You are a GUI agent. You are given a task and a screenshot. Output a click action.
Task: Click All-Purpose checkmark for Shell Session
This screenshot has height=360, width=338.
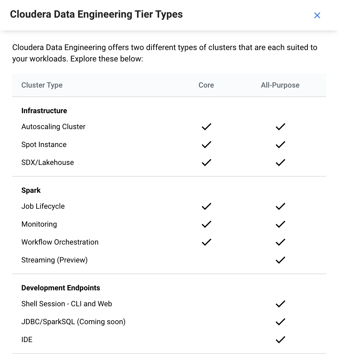[x=280, y=304]
